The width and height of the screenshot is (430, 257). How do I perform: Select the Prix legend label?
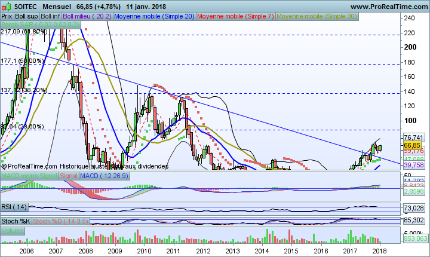[7, 17]
